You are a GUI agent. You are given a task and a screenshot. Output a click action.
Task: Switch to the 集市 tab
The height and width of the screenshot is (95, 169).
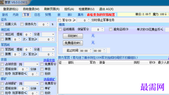point(81,15)
